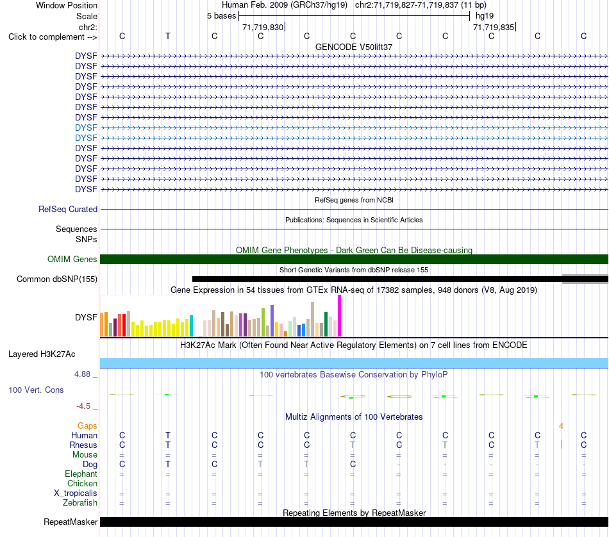The image size is (609, 537).
Task: Click the X_tropicalis alignment row label
Action: point(76,493)
